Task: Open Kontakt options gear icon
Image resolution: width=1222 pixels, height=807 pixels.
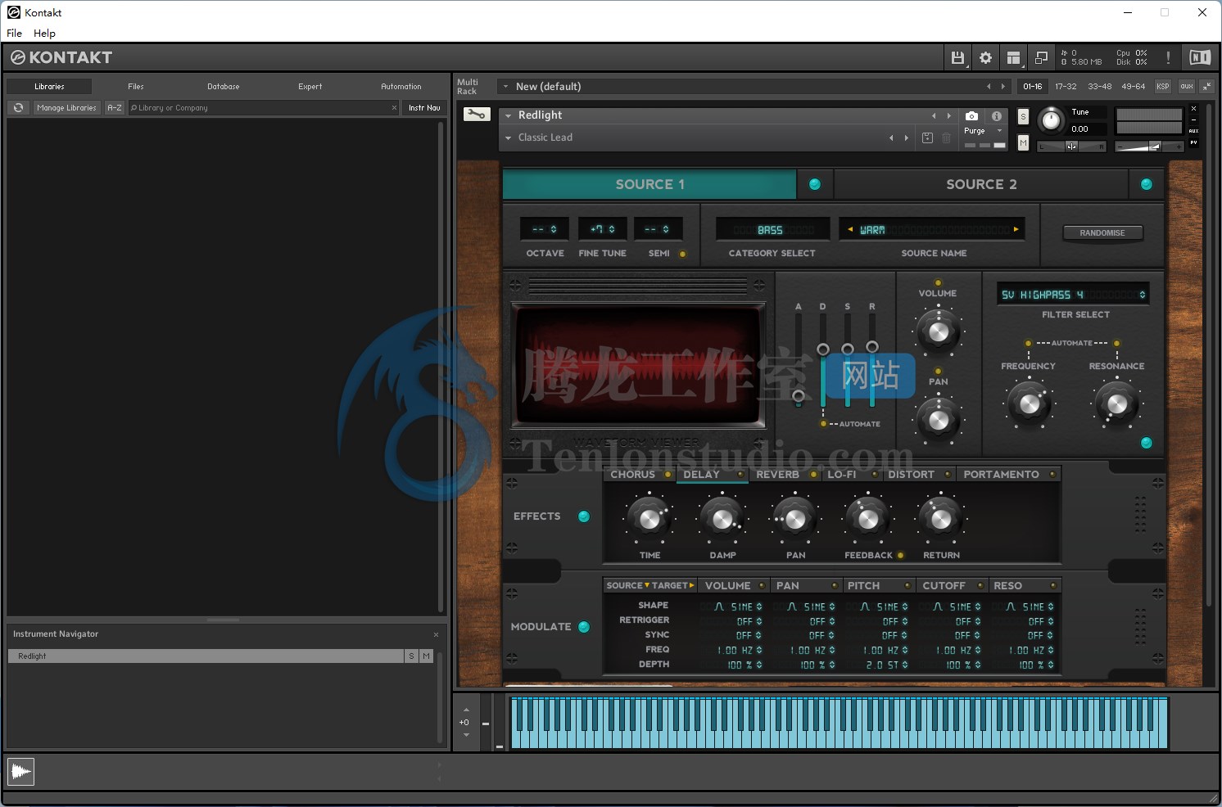Action: pos(985,57)
